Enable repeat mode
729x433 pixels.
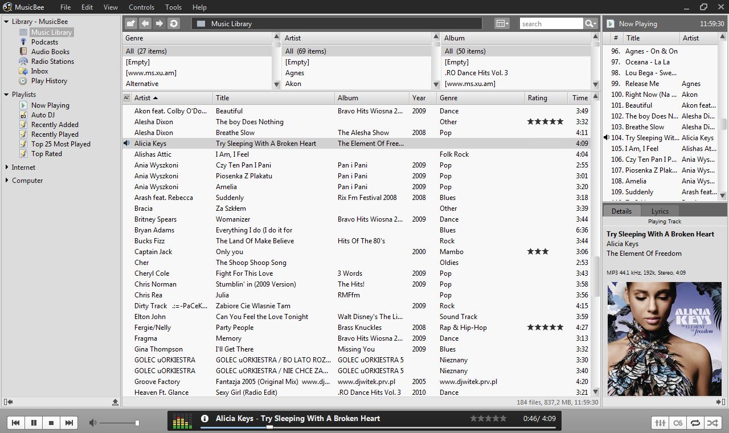[695, 423]
